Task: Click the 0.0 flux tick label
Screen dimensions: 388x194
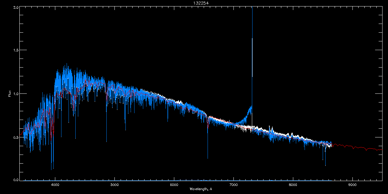Action: pyautogui.click(x=15, y=179)
